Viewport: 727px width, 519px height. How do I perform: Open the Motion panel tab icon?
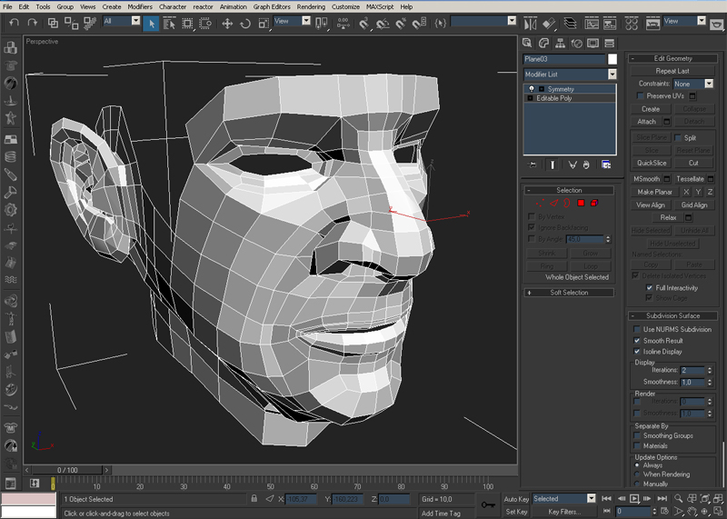[576, 43]
